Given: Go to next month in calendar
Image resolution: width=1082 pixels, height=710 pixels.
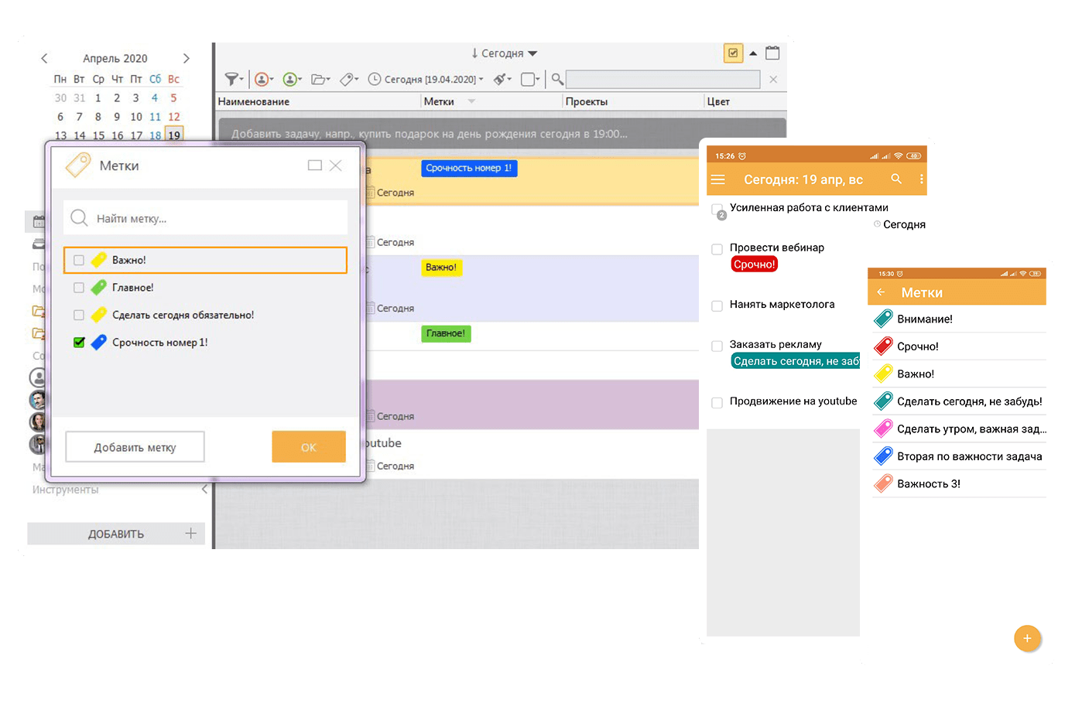Looking at the screenshot, I should [x=186, y=58].
